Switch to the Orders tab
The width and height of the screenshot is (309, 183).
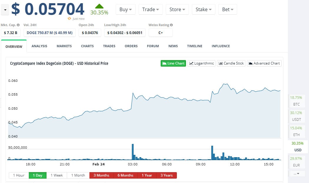point(131,46)
